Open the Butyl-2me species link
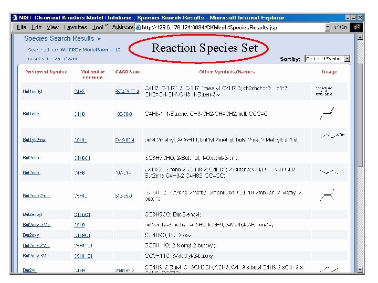The height and width of the screenshot is (283, 378). [x=34, y=140]
